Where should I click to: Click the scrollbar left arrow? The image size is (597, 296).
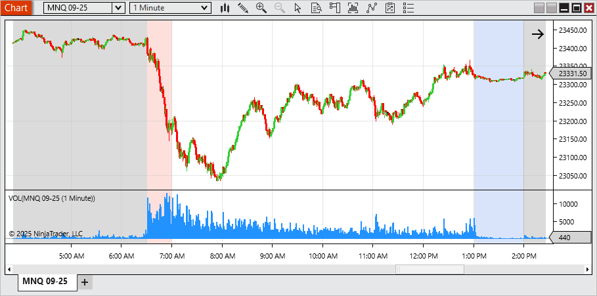[x=9, y=269]
